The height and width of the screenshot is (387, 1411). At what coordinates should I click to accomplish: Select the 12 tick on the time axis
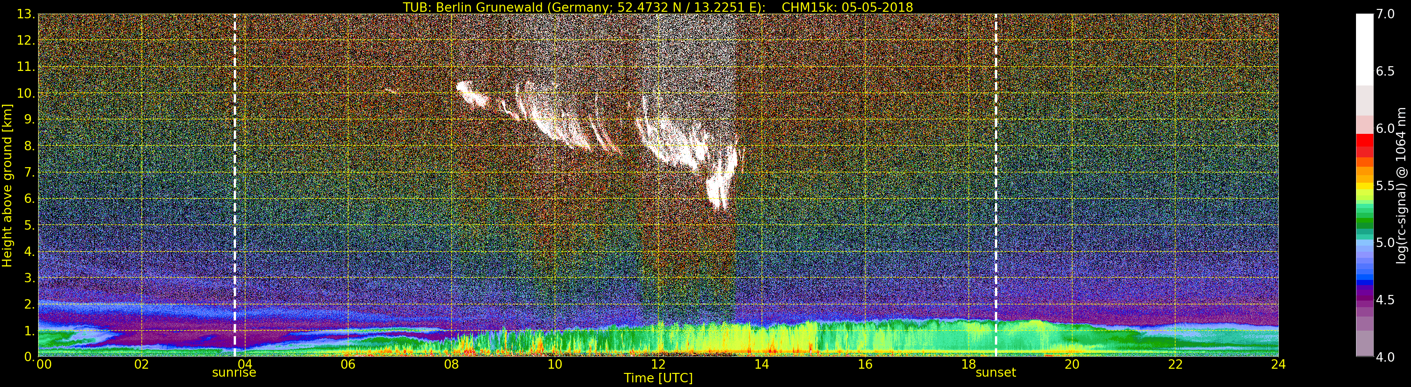[x=658, y=364]
